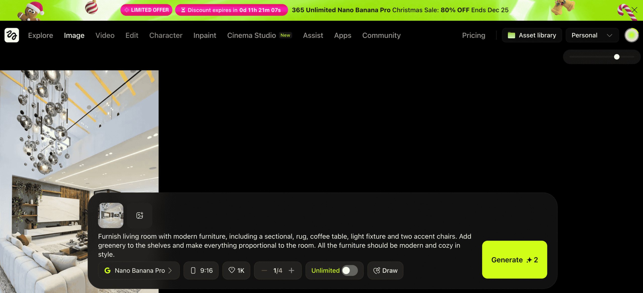The height and width of the screenshot is (293, 643).
Task: Click the Higgsfield logo home icon
Action: point(12,35)
